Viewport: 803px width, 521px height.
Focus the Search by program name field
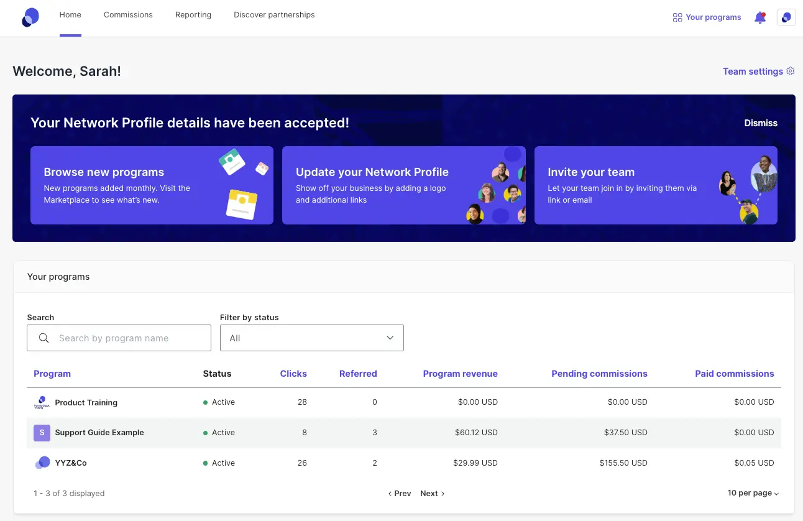point(119,338)
